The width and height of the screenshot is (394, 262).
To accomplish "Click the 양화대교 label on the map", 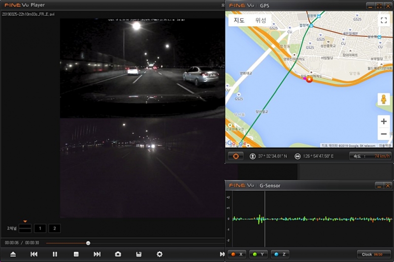I will [x=246, y=73].
